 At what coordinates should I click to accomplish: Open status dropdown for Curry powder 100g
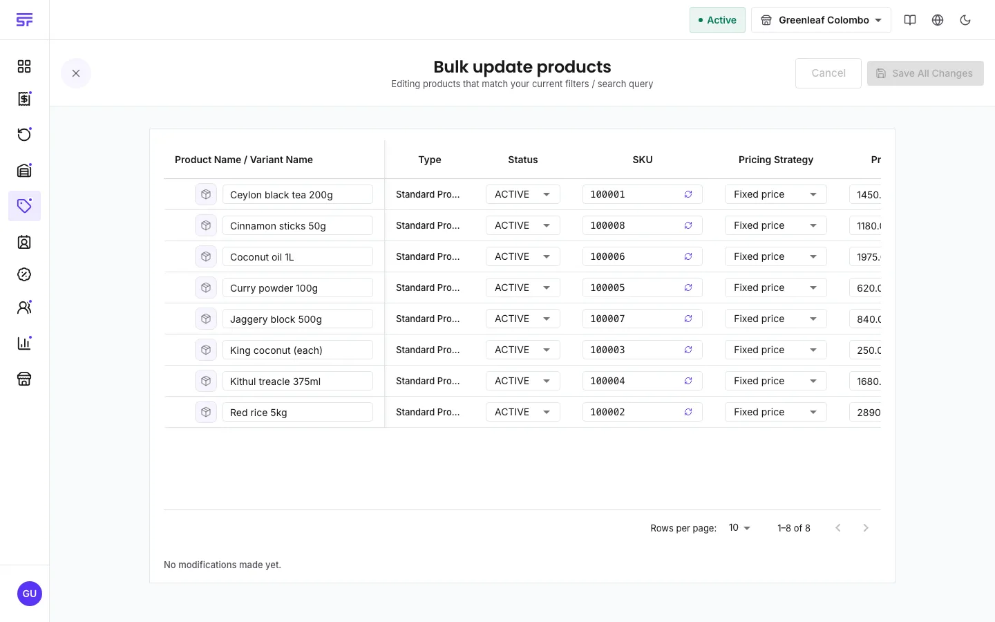523,288
